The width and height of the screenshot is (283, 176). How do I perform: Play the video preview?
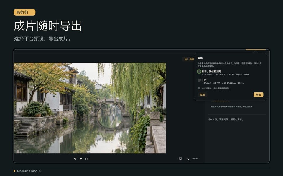pyautogui.click(x=81, y=159)
